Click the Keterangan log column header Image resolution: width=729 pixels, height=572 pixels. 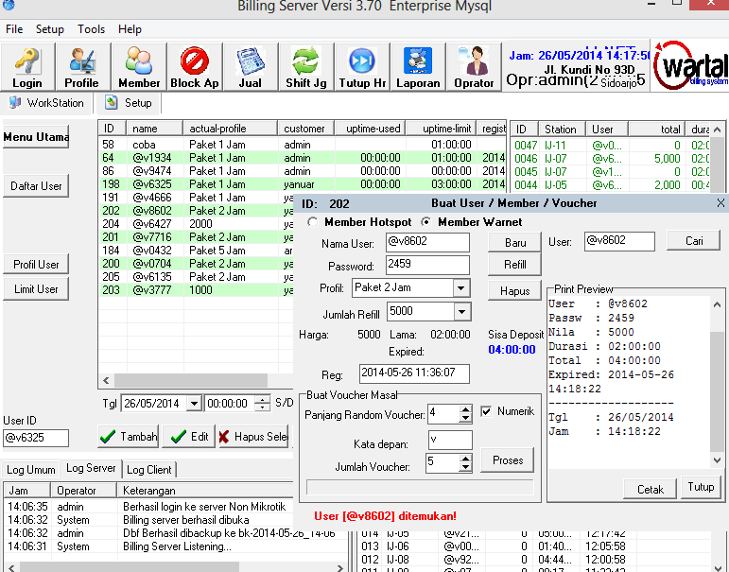(204, 491)
